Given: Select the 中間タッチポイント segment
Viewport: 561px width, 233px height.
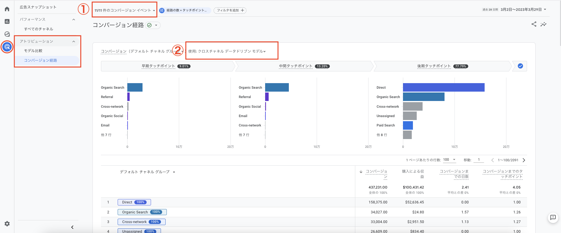Looking at the screenshot, I should [x=304, y=66].
